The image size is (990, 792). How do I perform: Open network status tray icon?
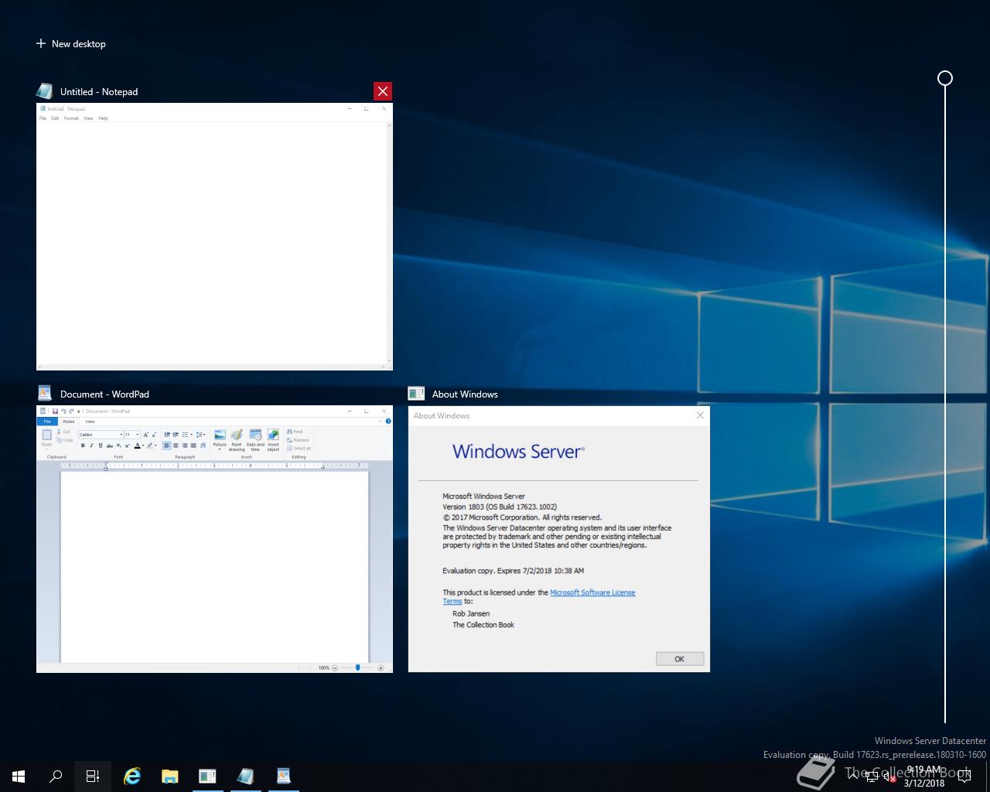point(872,777)
